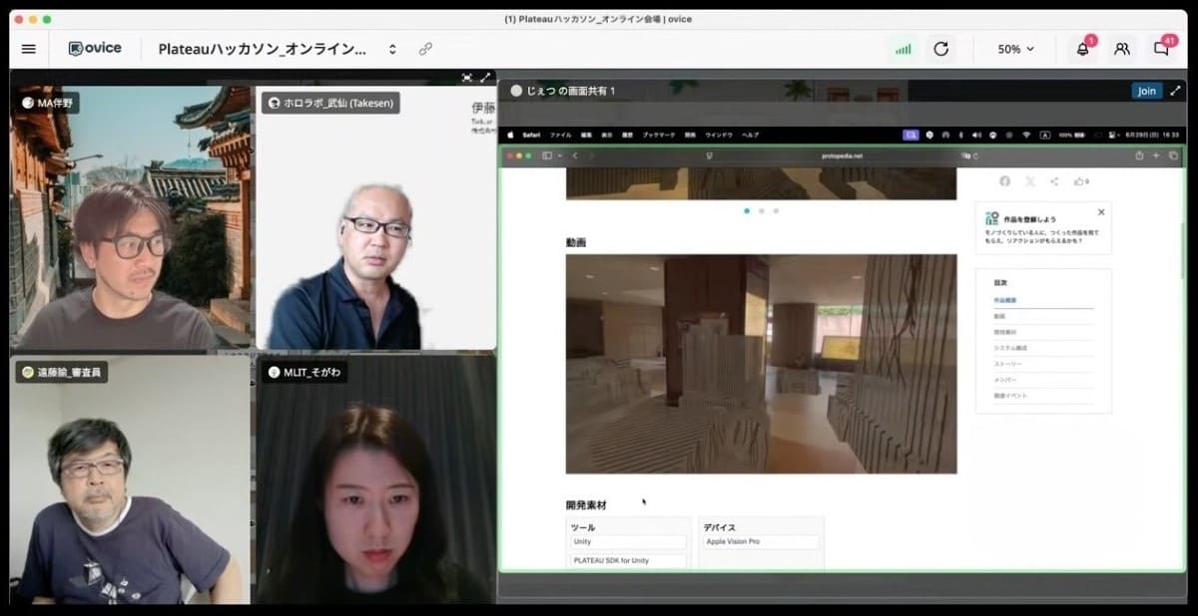
Task: Open the chat messages icon
Action: tap(1161, 49)
